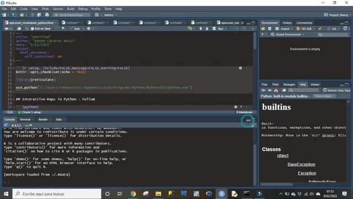The width and height of the screenshot is (353, 199).
Task: Click the Knit button
Action: click(x=75, y=29)
